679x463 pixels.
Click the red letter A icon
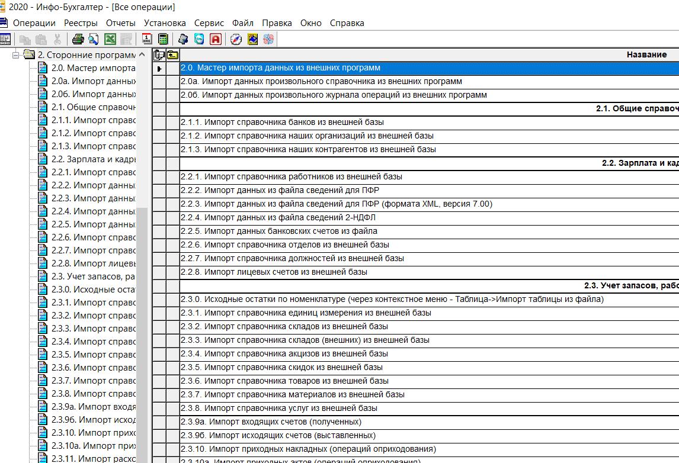point(216,40)
